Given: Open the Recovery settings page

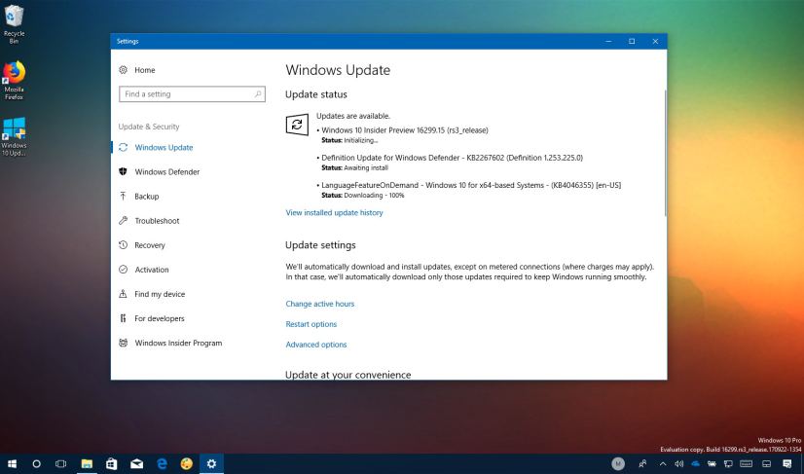Looking at the screenshot, I should (x=142, y=245).
